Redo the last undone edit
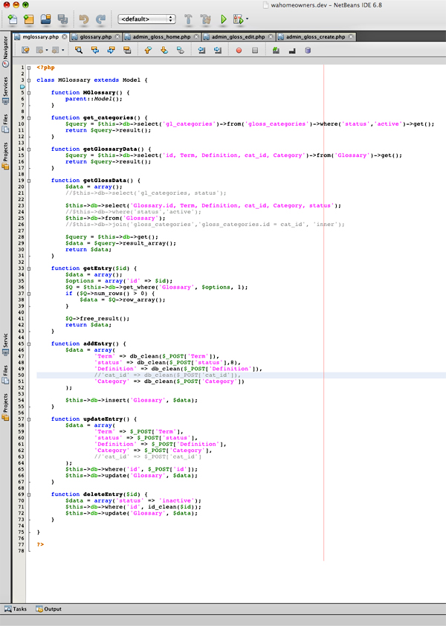 [100, 19]
